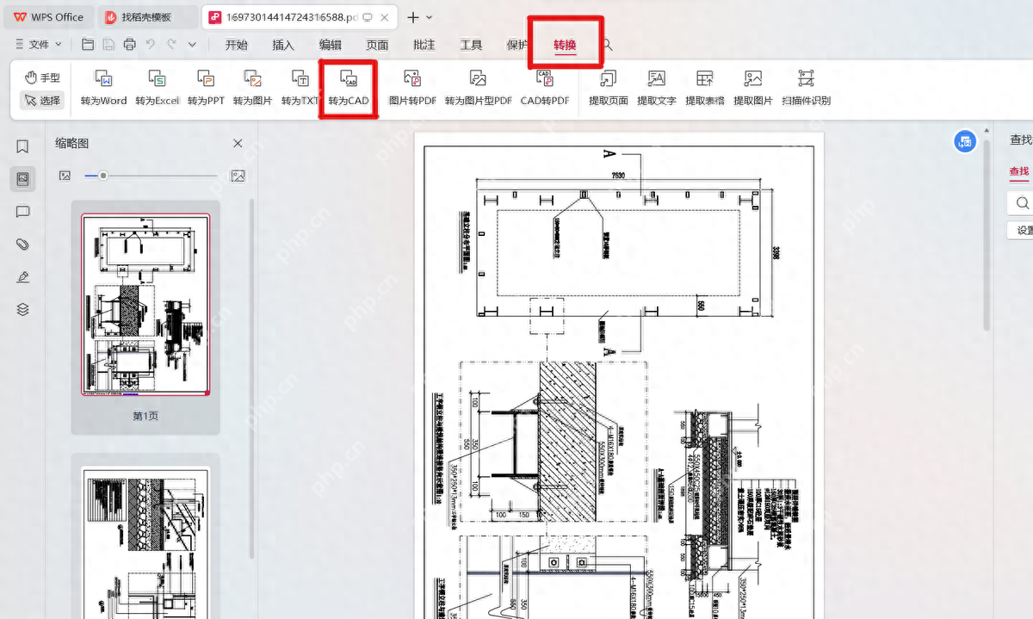Click the 转为Word conversion icon
The image size is (1033, 619).
pos(103,89)
